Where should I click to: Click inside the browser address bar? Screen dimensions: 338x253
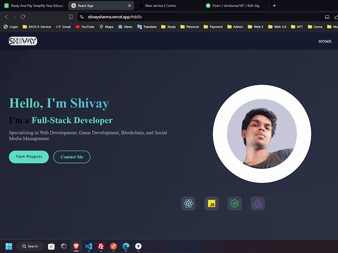tap(154, 17)
